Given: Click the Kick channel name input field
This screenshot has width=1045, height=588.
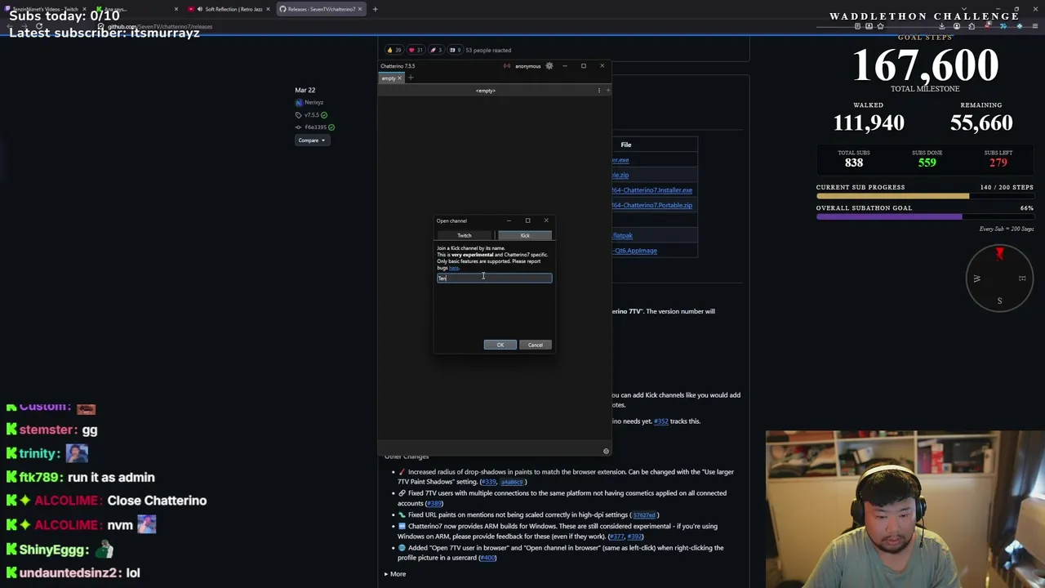Looking at the screenshot, I should 494,278.
